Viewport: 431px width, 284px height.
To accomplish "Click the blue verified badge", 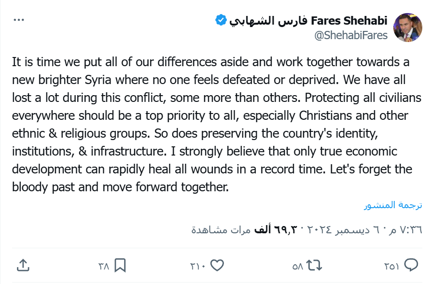I will click(221, 20).
